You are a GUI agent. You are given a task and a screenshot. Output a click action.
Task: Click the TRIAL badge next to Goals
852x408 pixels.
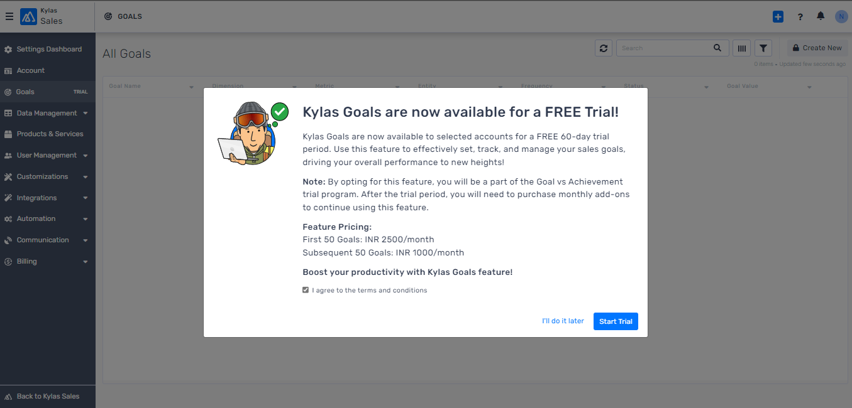(80, 92)
